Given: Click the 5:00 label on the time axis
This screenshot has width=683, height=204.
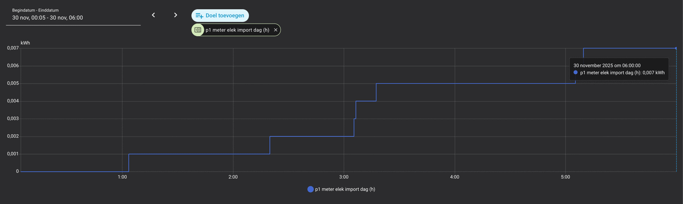Looking at the screenshot, I should pos(565,177).
